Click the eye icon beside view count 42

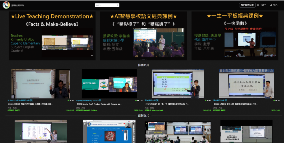(208, 100)
